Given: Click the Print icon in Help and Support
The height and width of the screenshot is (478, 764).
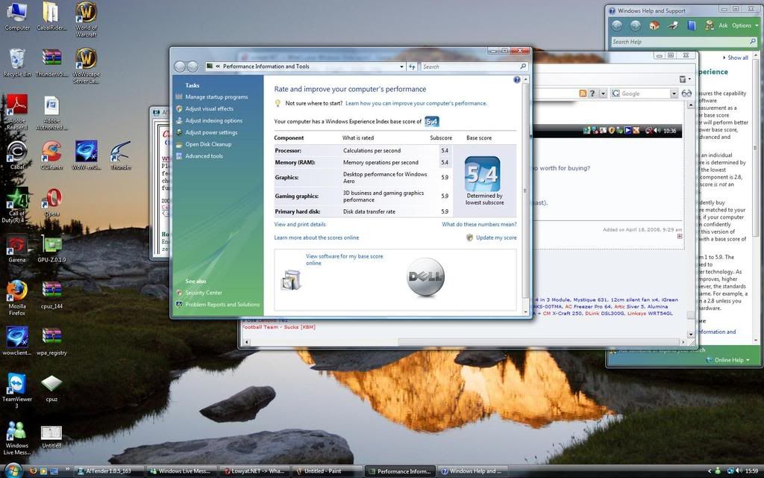Looking at the screenshot, I should [672, 25].
